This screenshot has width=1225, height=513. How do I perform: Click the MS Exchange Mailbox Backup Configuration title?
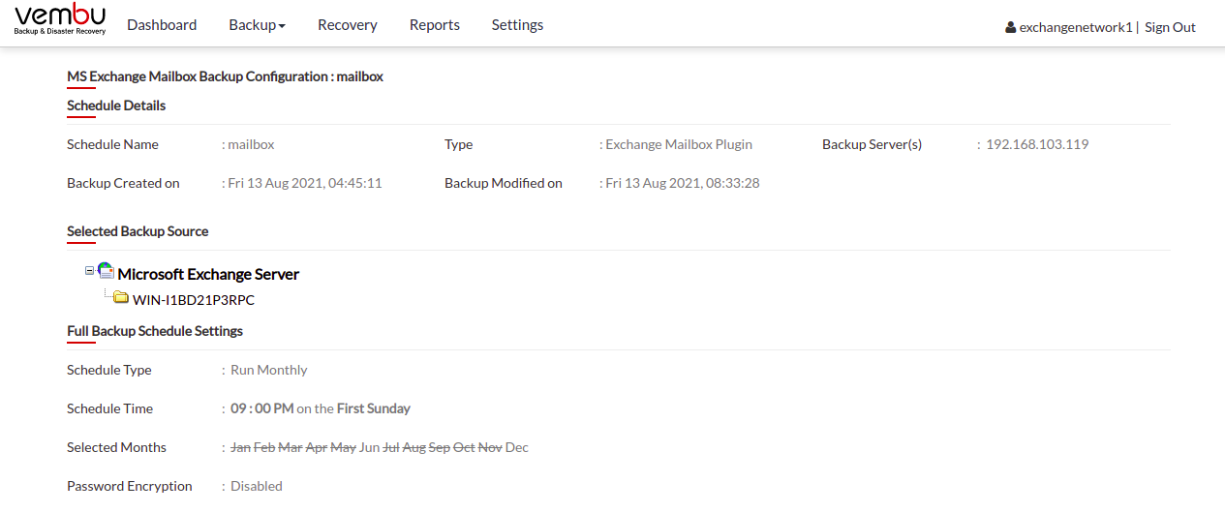pyautogui.click(x=225, y=76)
